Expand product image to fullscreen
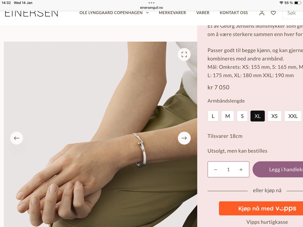Viewport: 303px width, 227px height. 184,55
